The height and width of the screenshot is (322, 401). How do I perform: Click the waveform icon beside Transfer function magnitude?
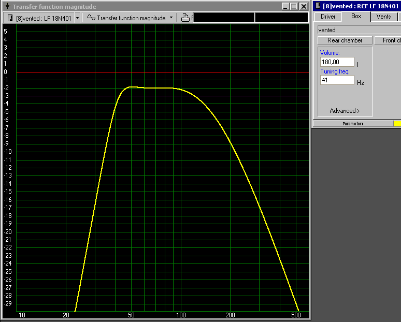[x=91, y=18]
